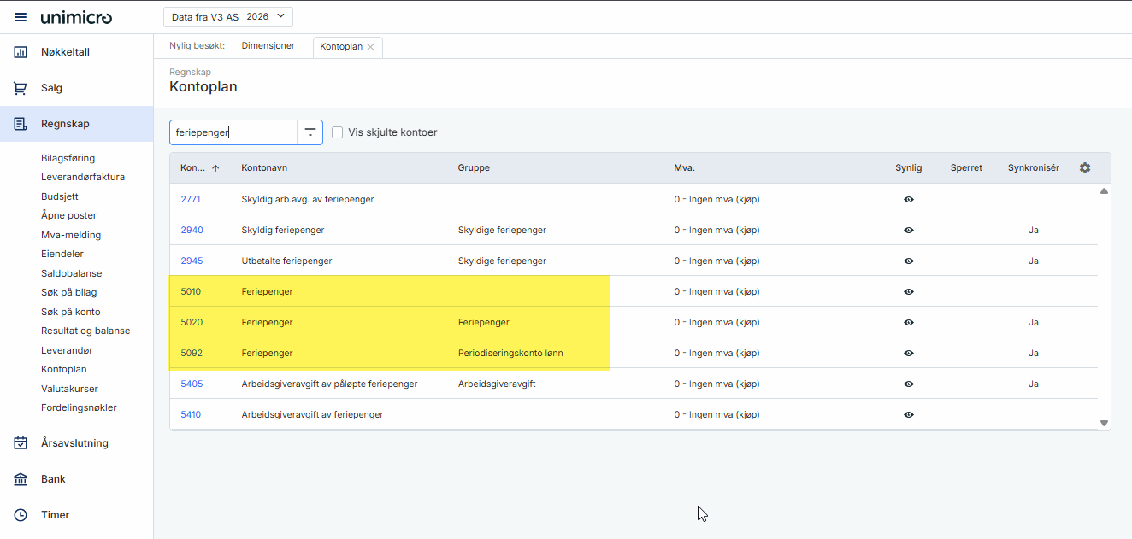Open the Data fra V3 AS 2026 dropdown
Viewport: 1132px width, 539px height.
(x=227, y=17)
